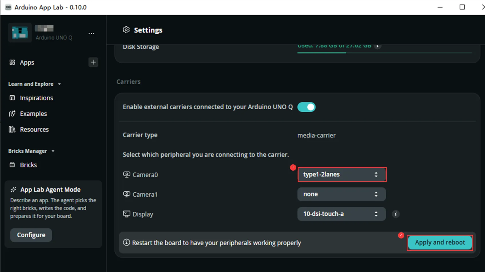The width and height of the screenshot is (485, 272).
Task: Click the Arduino App Lab title bar icon
Action: [x=8, y=7]
